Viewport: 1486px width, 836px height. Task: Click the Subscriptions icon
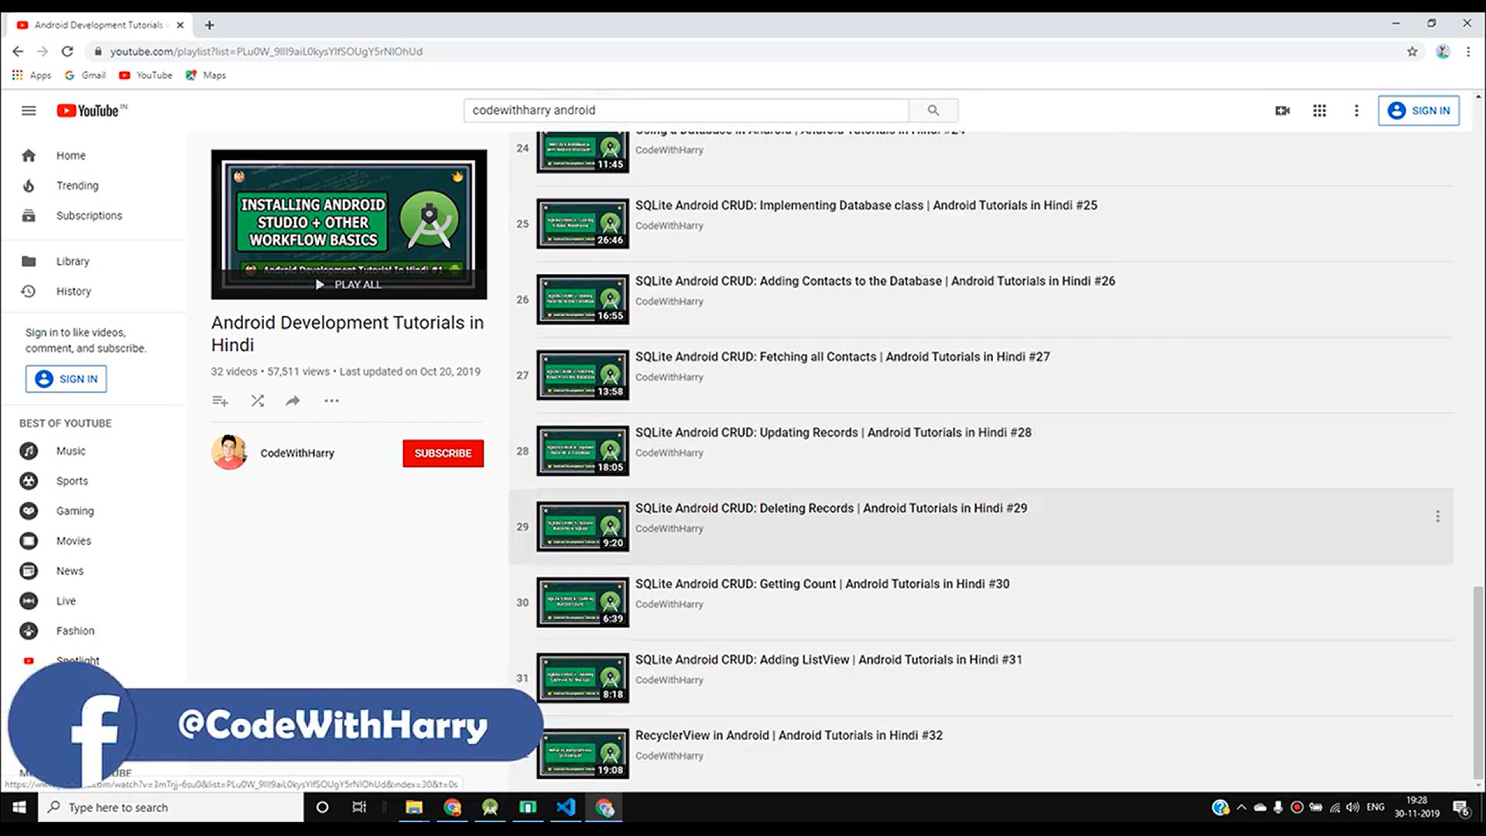point(29,216)
